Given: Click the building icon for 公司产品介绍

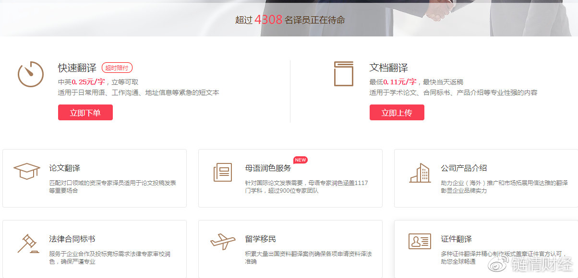Looking at the screenshot, I should point(420,174).
